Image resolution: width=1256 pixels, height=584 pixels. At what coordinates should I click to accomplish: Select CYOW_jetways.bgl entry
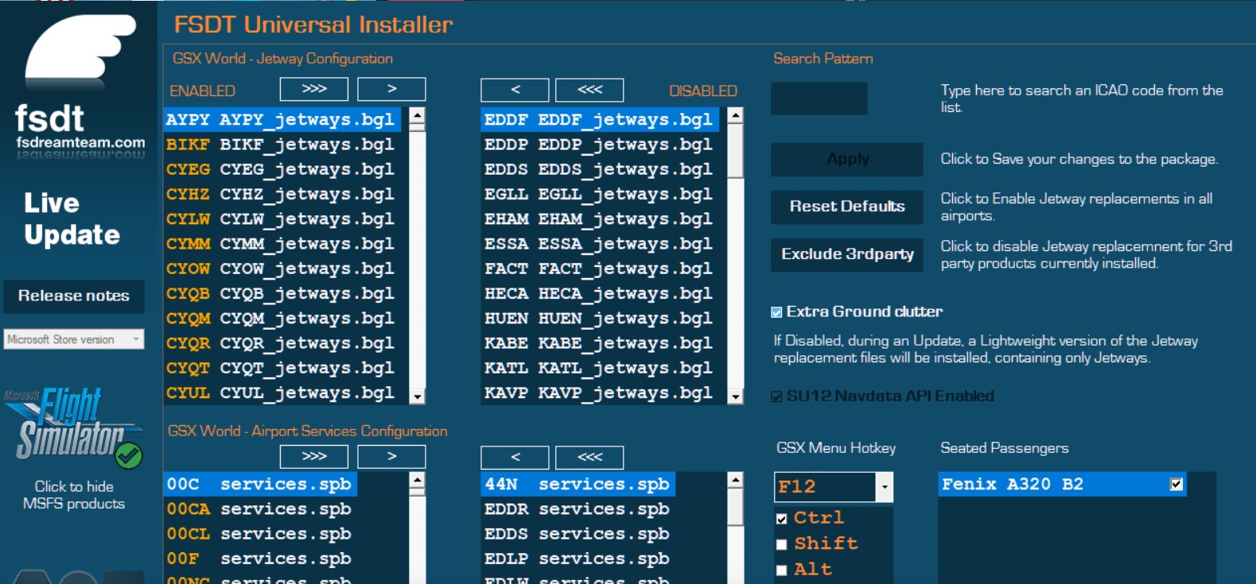[283, 269]
